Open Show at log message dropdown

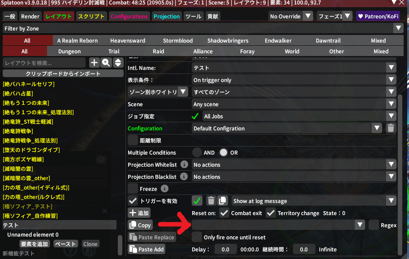[314, 201]
